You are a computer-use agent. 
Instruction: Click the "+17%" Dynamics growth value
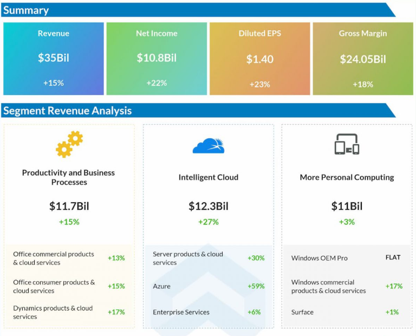pos(116,312)
